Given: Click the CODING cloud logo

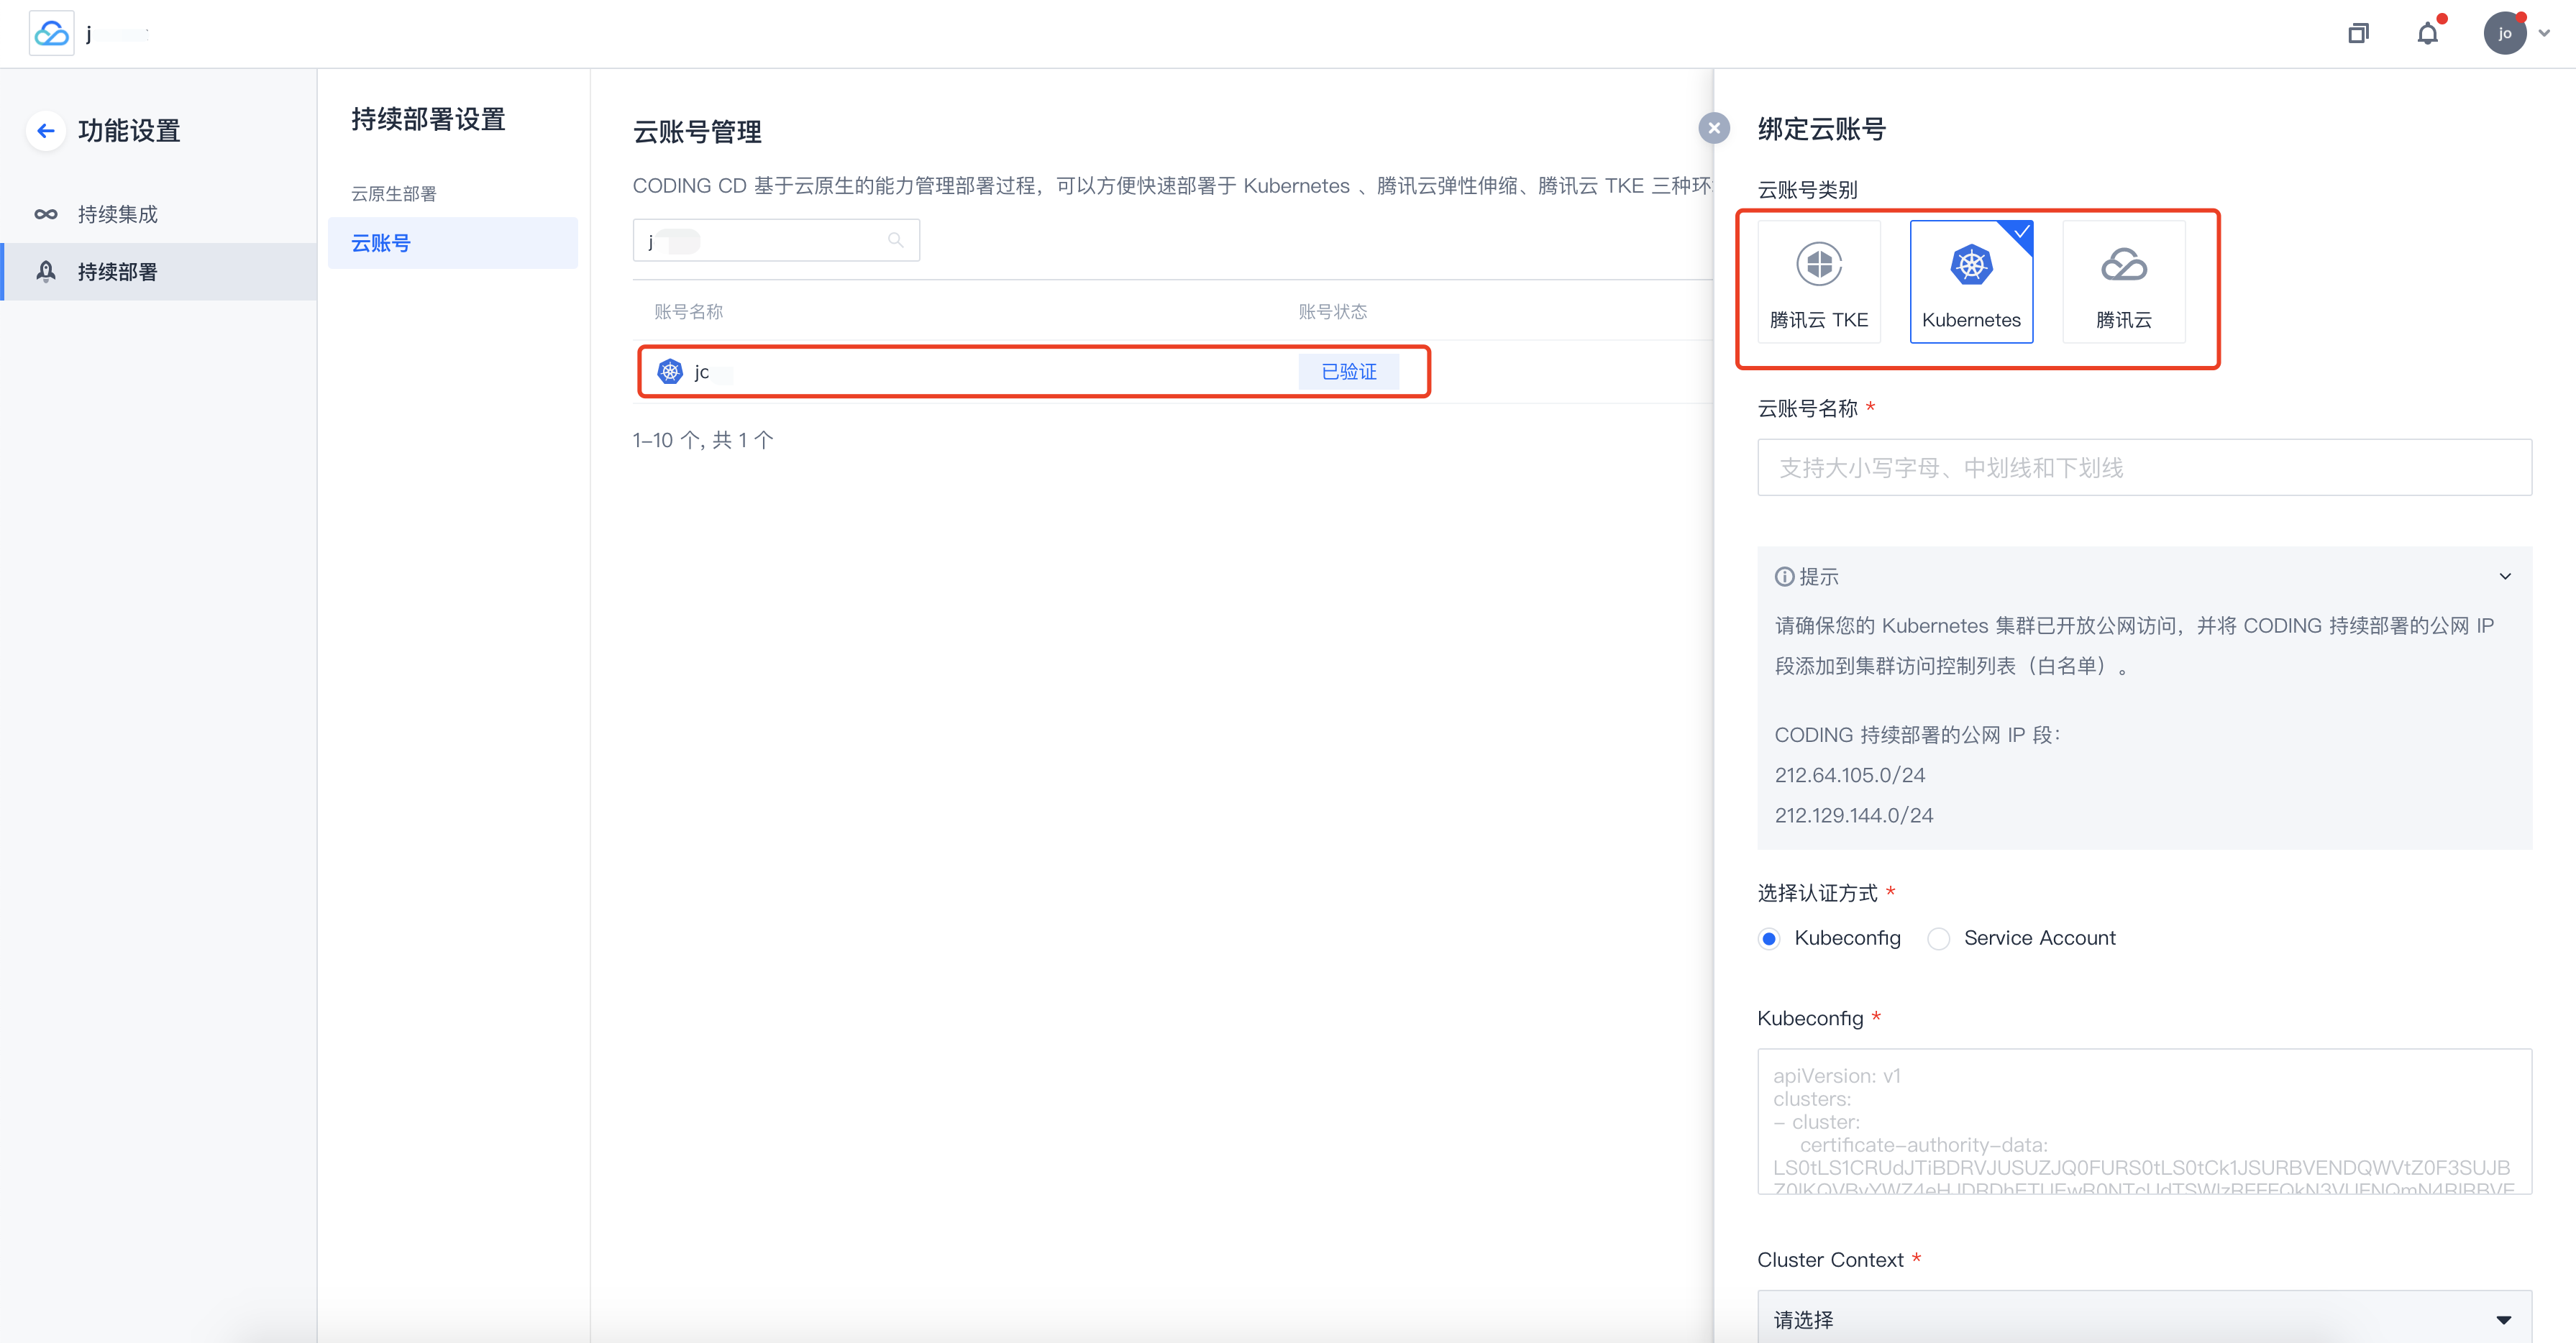Looking at the screenshot, I should (51, 34).
